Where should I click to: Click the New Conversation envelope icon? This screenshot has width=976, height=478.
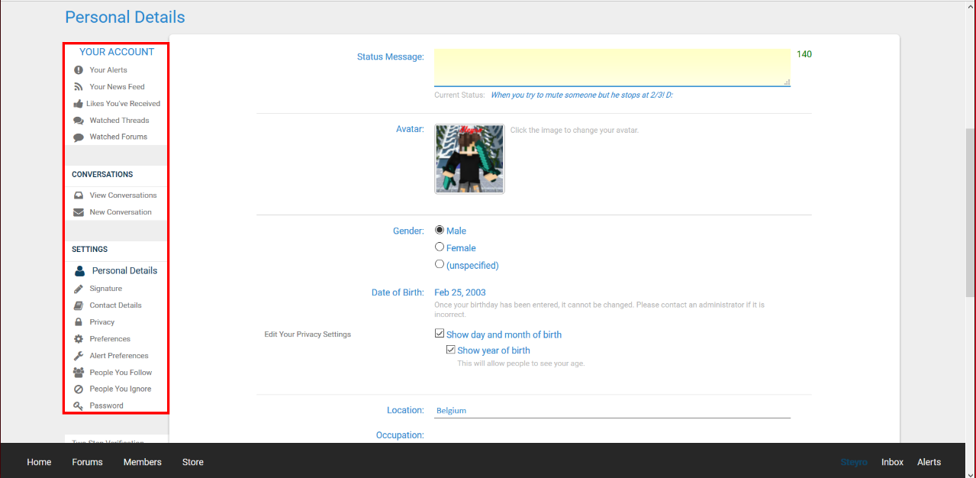(78, 212)
